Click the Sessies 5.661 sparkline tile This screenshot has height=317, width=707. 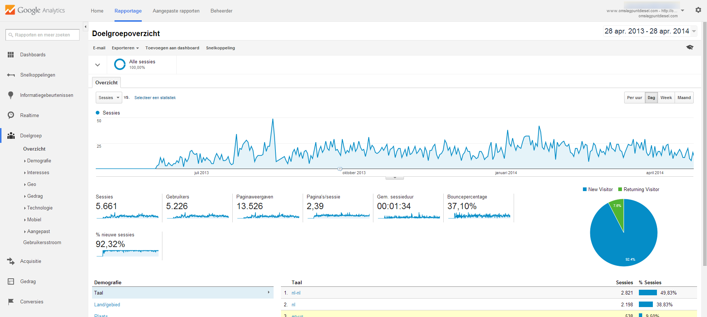[127, 208]
